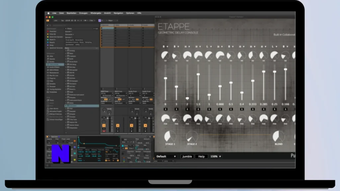Click the orange view-switch icon under window controls
The height and width of the screenshot is (191, 340).
[x=47, y=21]
